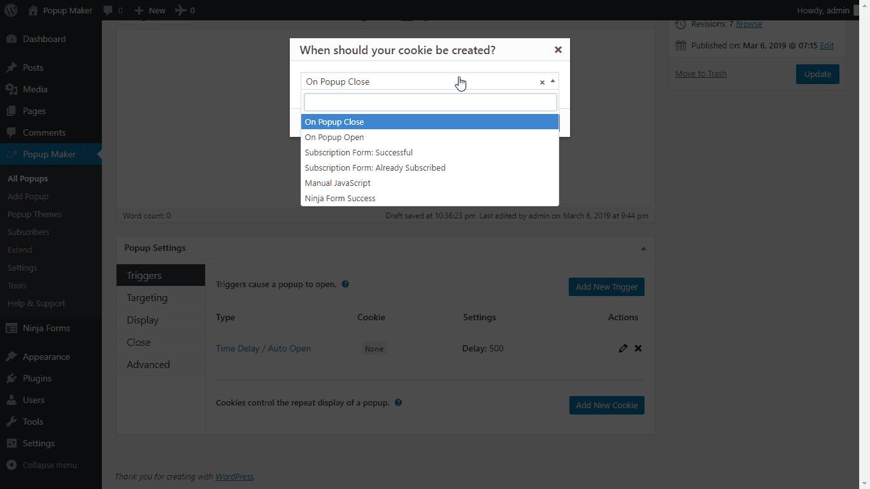Viewport: 870px width, 489px height.
Task: Open Popup Maker in the sidebar
Action: point(51,154)
